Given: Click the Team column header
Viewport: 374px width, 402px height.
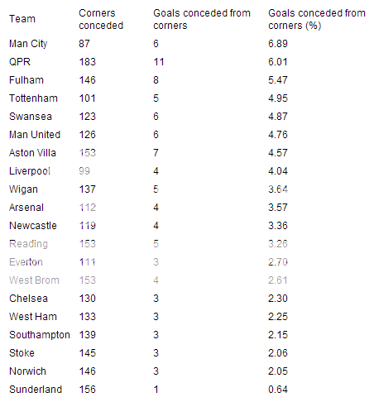Looking at the screenshot, I should [x=22, y=19].
